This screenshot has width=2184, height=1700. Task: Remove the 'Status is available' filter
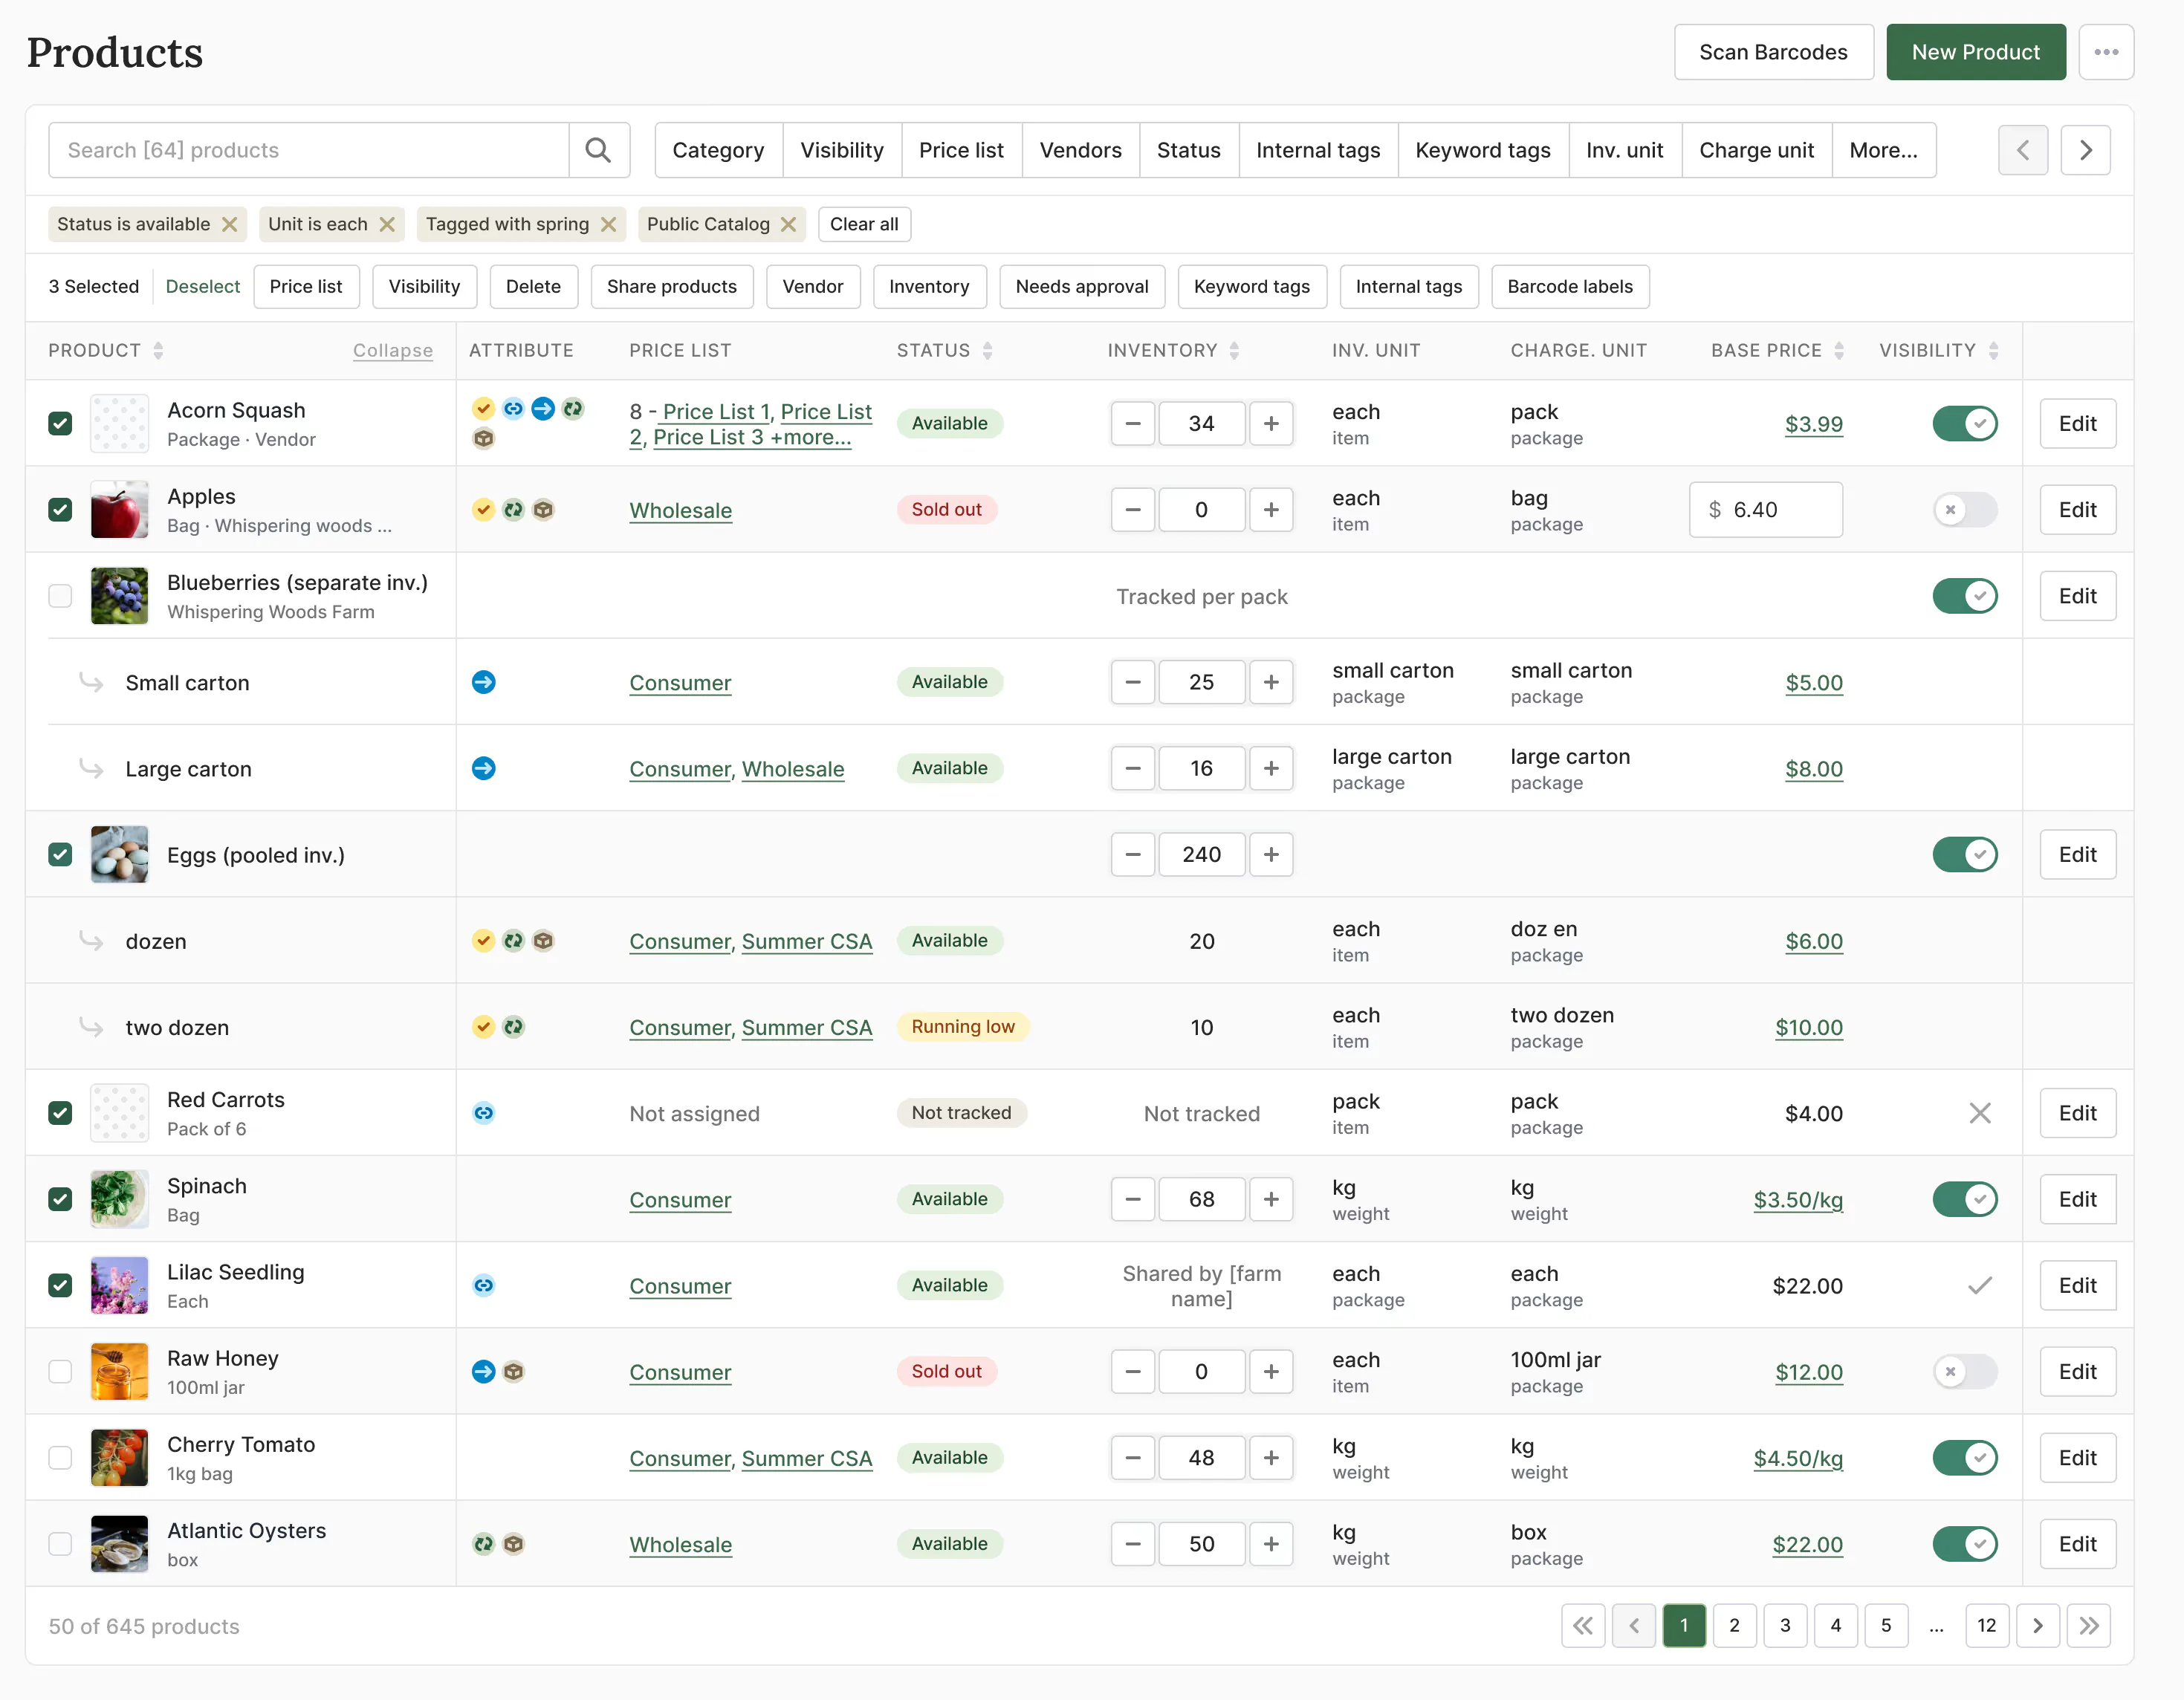(229, 224)
